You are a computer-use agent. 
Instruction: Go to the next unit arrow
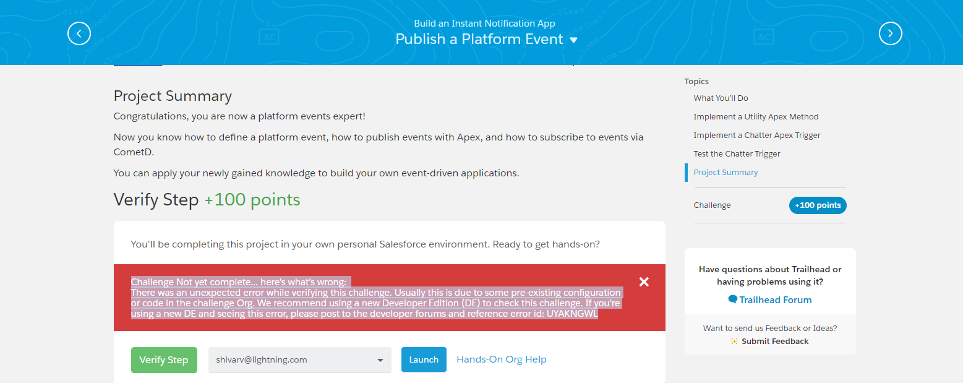pyautogui.click(x=890, y=33)
